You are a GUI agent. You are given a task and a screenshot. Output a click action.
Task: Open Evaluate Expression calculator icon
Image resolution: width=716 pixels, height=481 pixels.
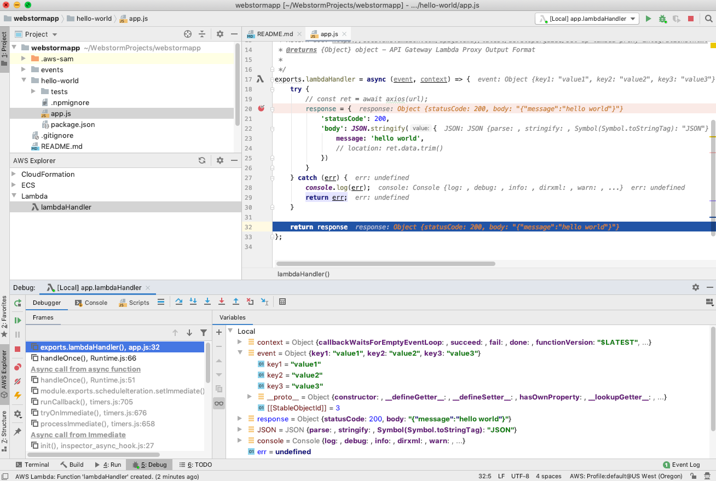click(x=282, y=302)
